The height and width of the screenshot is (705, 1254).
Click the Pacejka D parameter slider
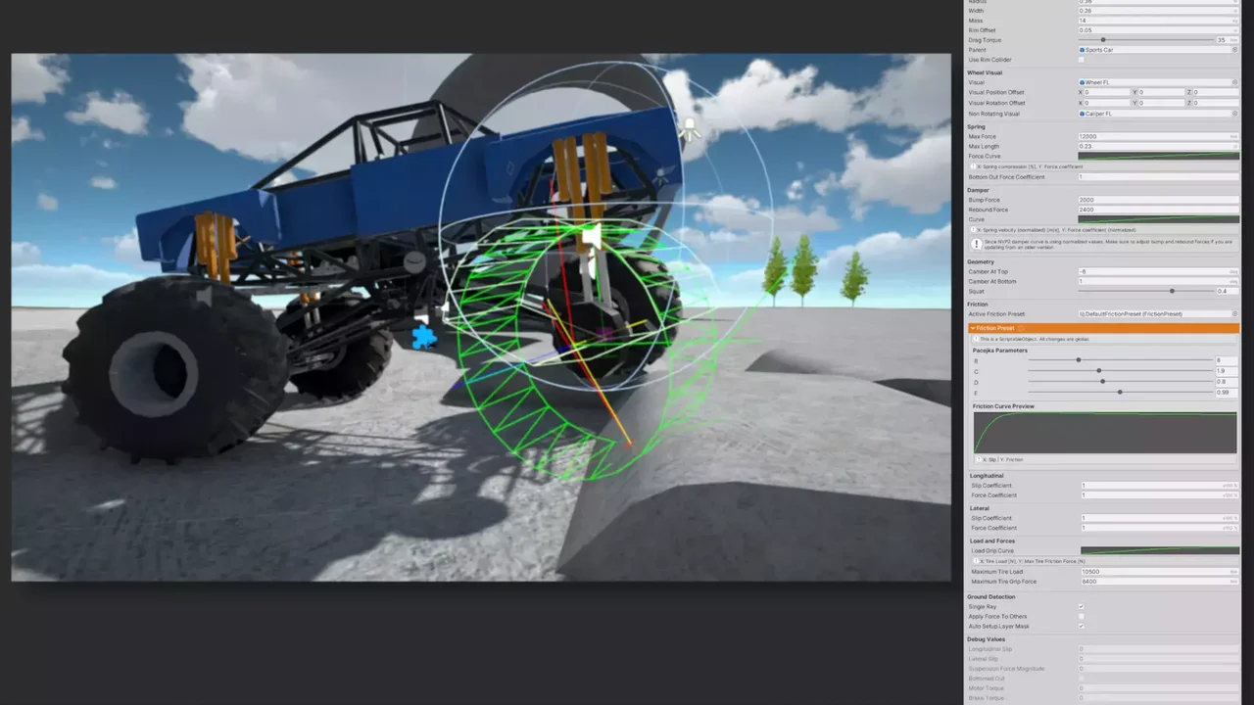pos(1120,382)
